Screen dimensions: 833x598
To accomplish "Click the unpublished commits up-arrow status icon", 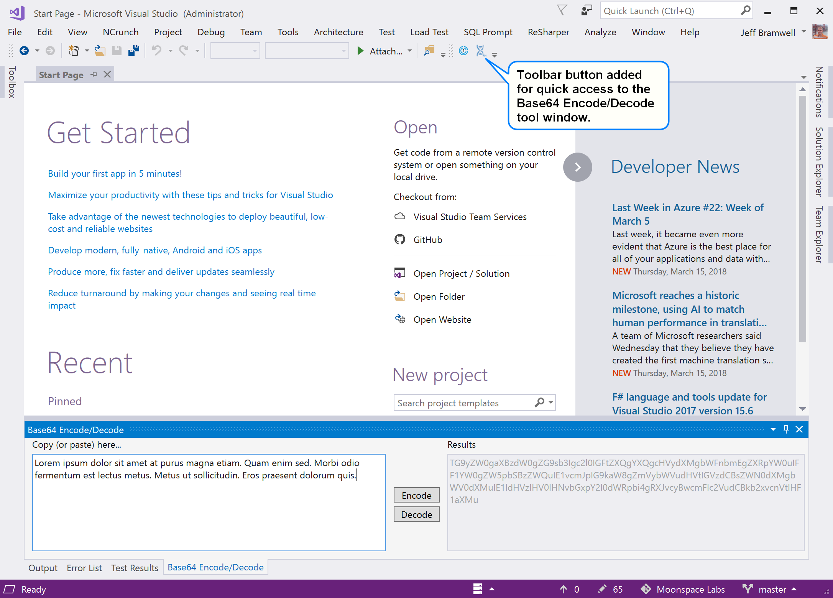I will 564,589.
